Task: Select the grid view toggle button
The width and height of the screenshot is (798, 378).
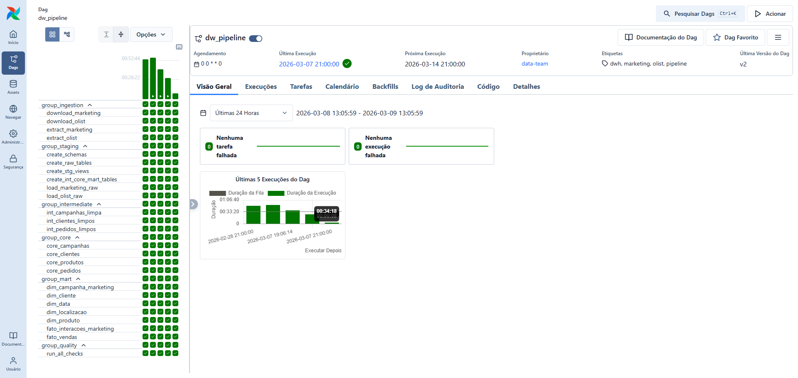Action: pos(52,34)
